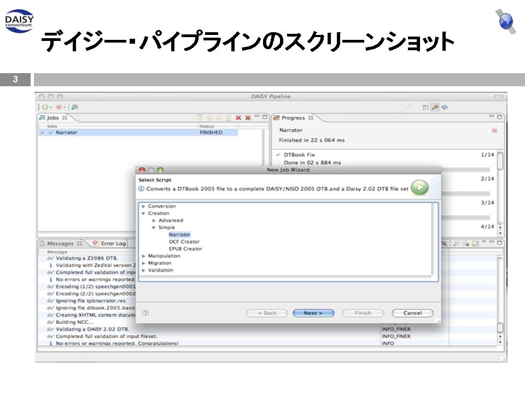Open the dropdown arrow beside the Stop icon
Viewport: 525px width, 393px height.
pos(65,108)
